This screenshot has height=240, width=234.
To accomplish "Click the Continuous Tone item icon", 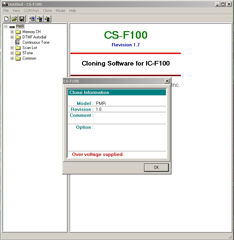I will [x=18, y=42].
